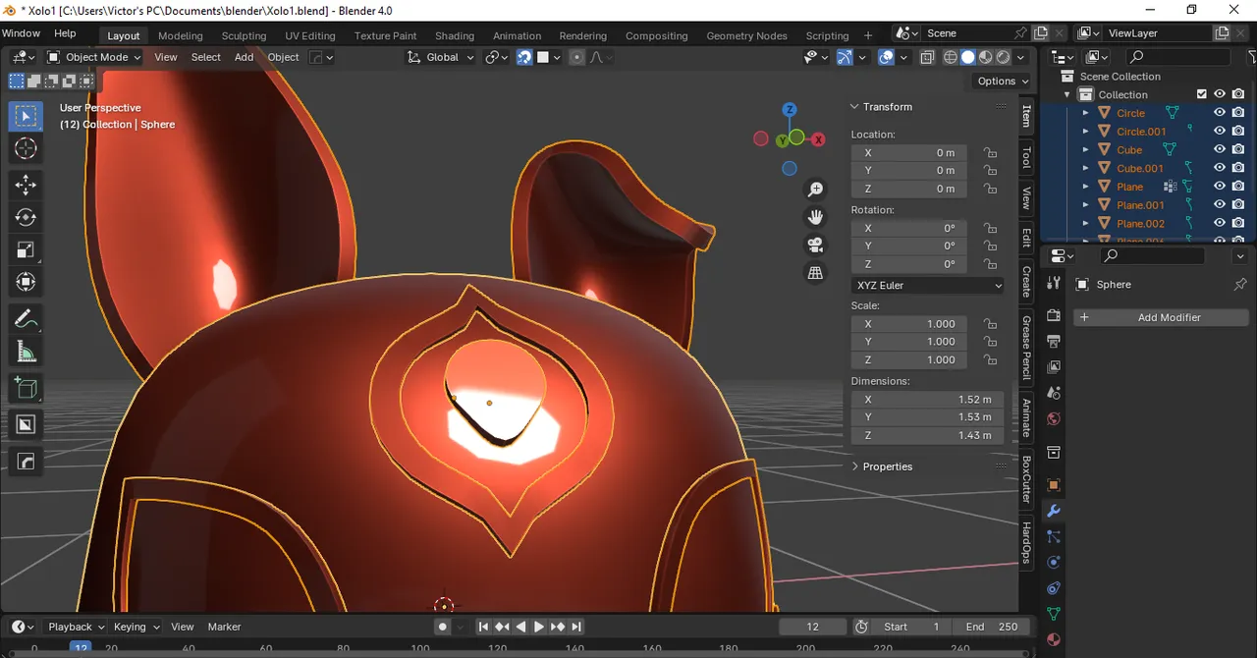1257x658 pixels.
Task: Activate the Cursor tool
Action: (26, 149)
